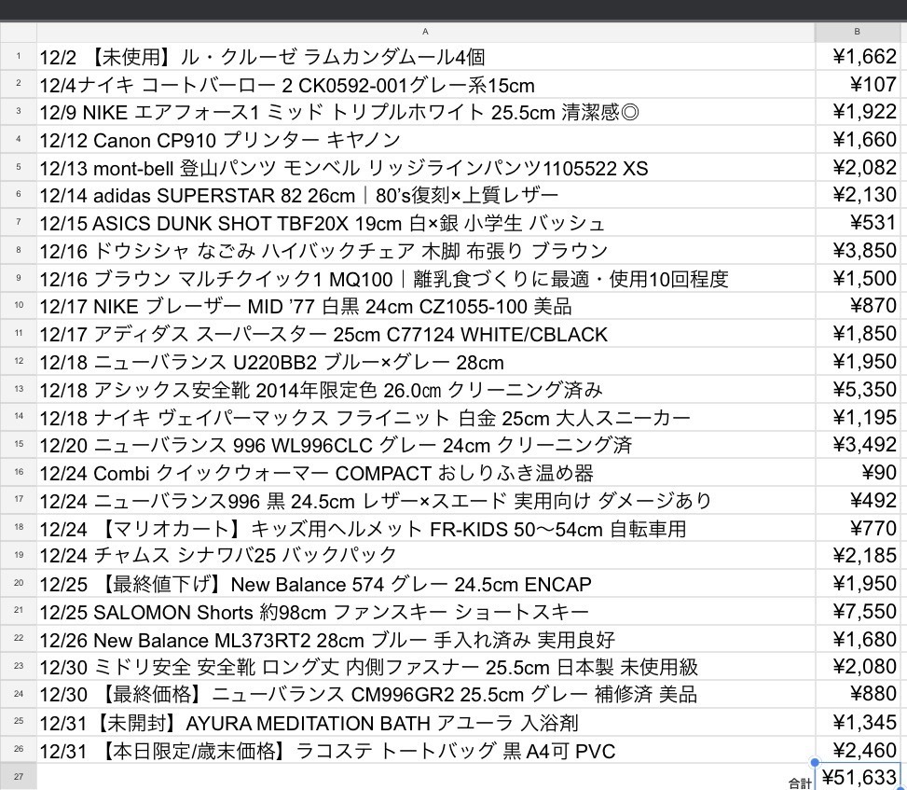
Task: Select ナイキ ヴェイパーマックス フライニット cell
Action: point(426,417)
